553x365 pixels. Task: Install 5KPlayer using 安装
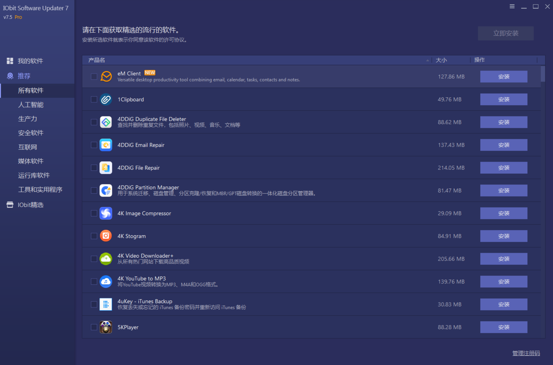click(503, 327)
